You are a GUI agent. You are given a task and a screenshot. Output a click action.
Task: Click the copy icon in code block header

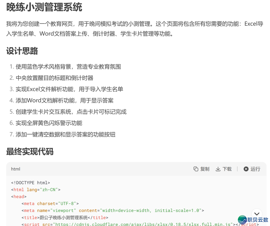tap(196, 169)
